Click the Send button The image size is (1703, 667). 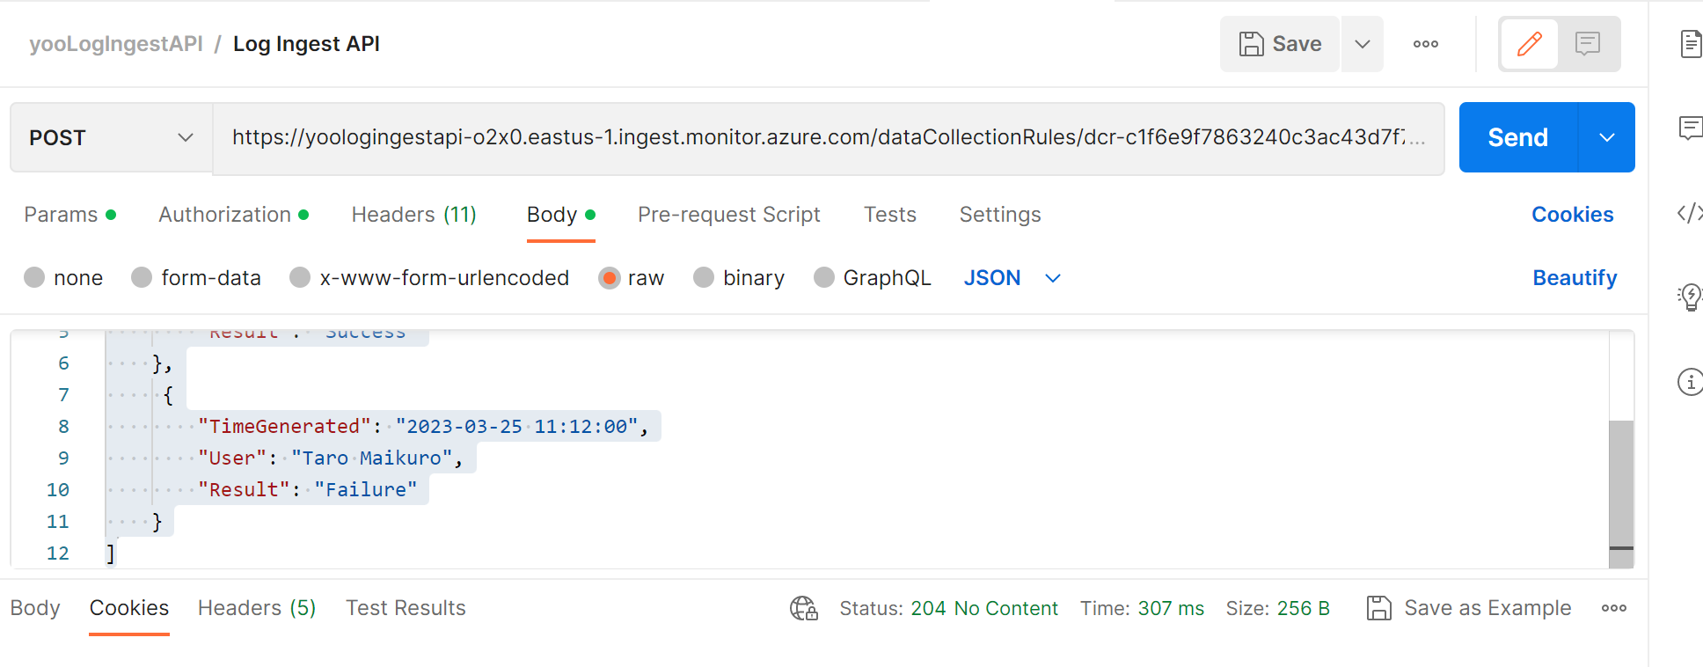[x=1517, y=137]
